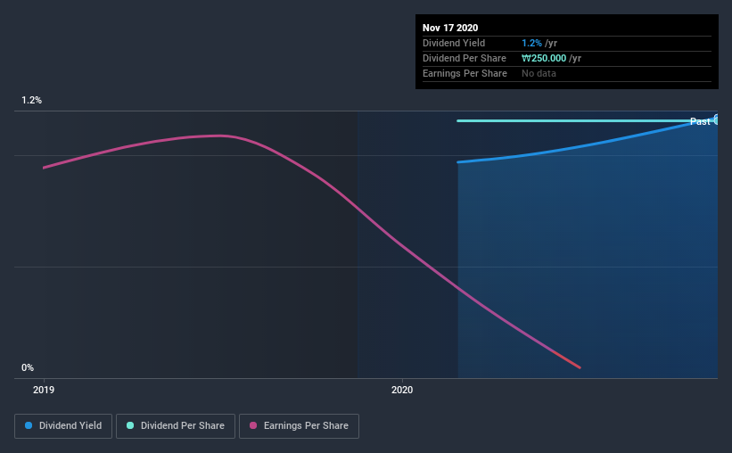The width and height of the screenshot is (732, 453).
Task: Click the teal Dividend Per Share legend dot
Action: [x=130, y=425]
